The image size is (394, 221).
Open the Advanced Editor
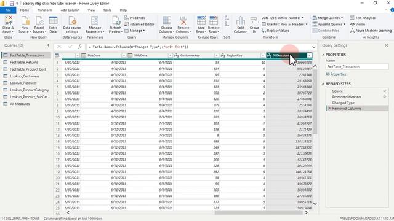[x=139, y=25]
